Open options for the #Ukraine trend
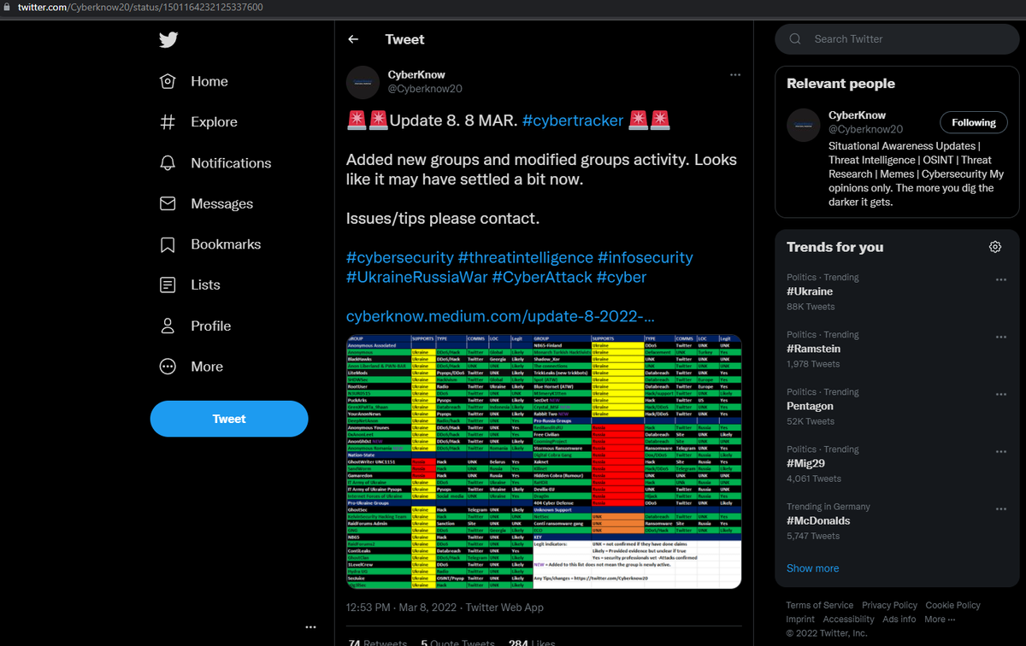Viewport: 1026px width, 646px height. [1001, 279]
